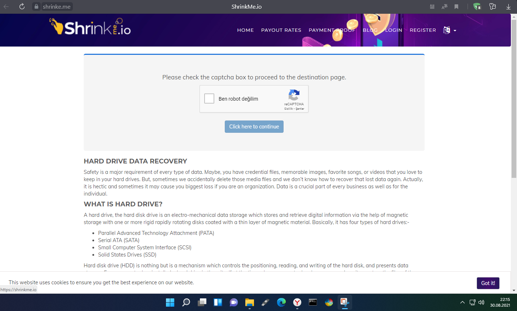Click the scrollbar up arrow

coord(514,16)
